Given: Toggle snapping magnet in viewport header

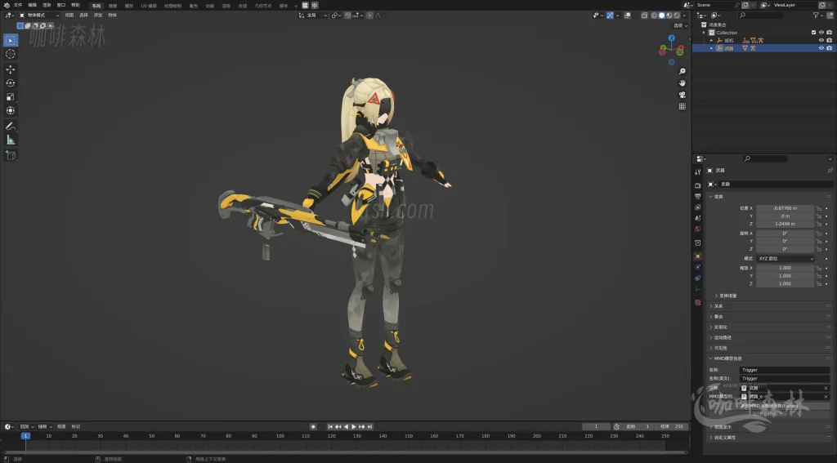Looking at the screenshot, I should (x=348, y=16).
